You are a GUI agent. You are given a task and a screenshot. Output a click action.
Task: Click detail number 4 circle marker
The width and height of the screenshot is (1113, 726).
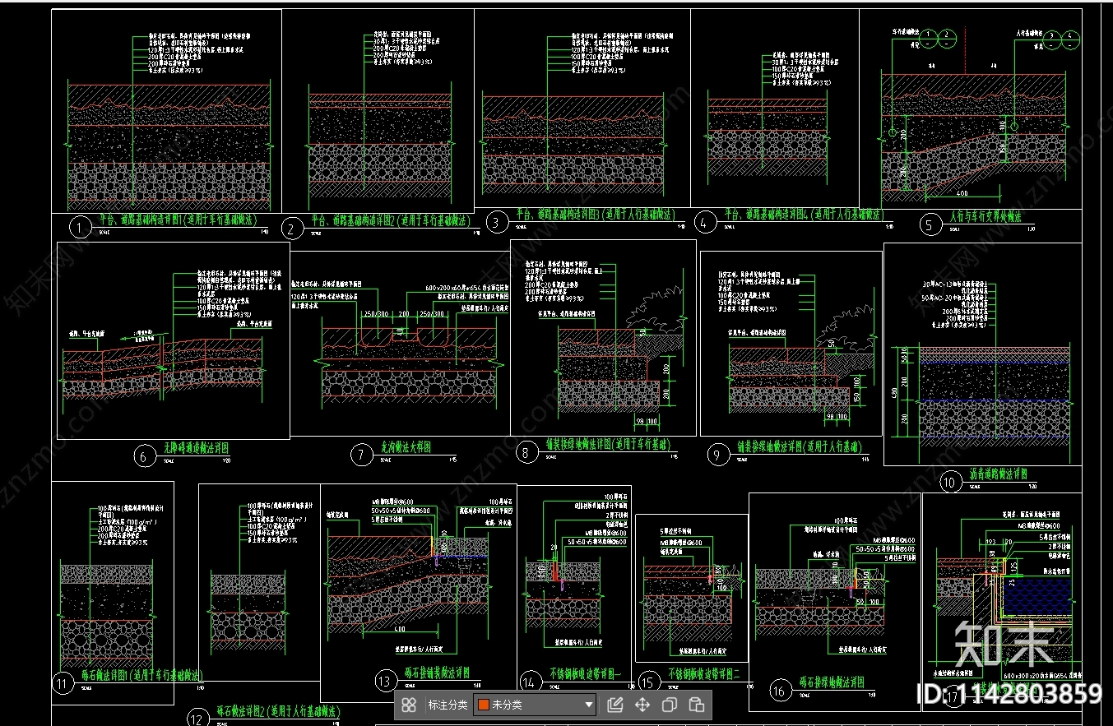[705, 222]
